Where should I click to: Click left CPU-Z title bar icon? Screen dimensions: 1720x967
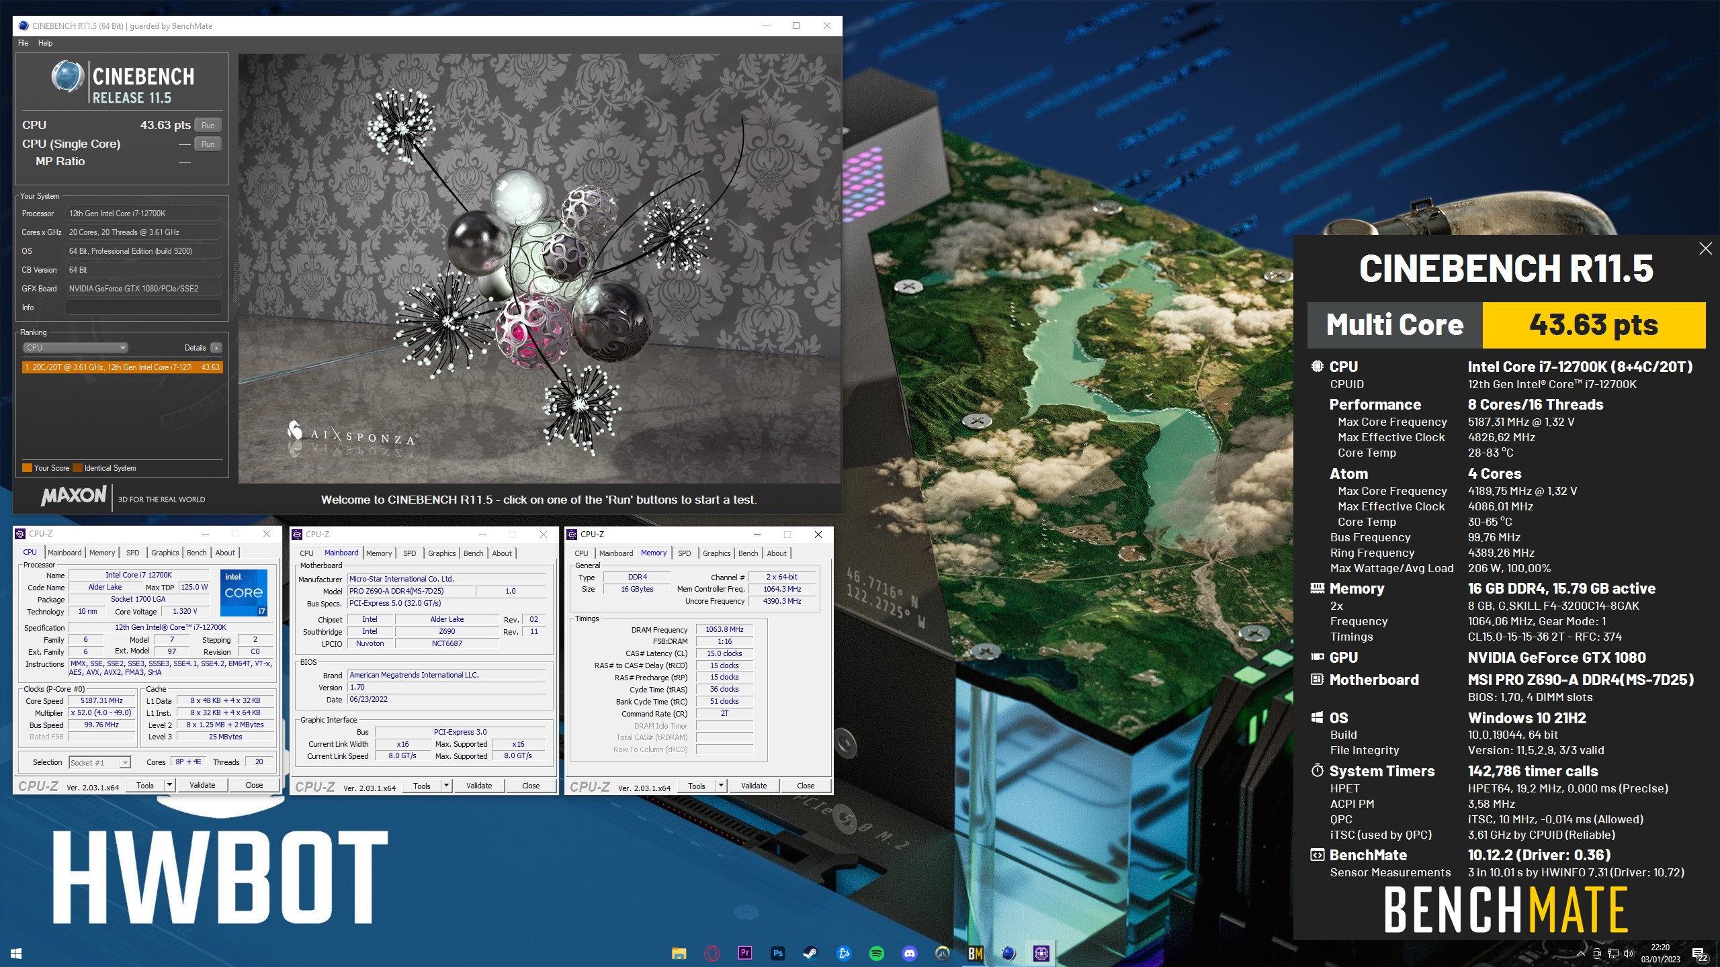20,534
